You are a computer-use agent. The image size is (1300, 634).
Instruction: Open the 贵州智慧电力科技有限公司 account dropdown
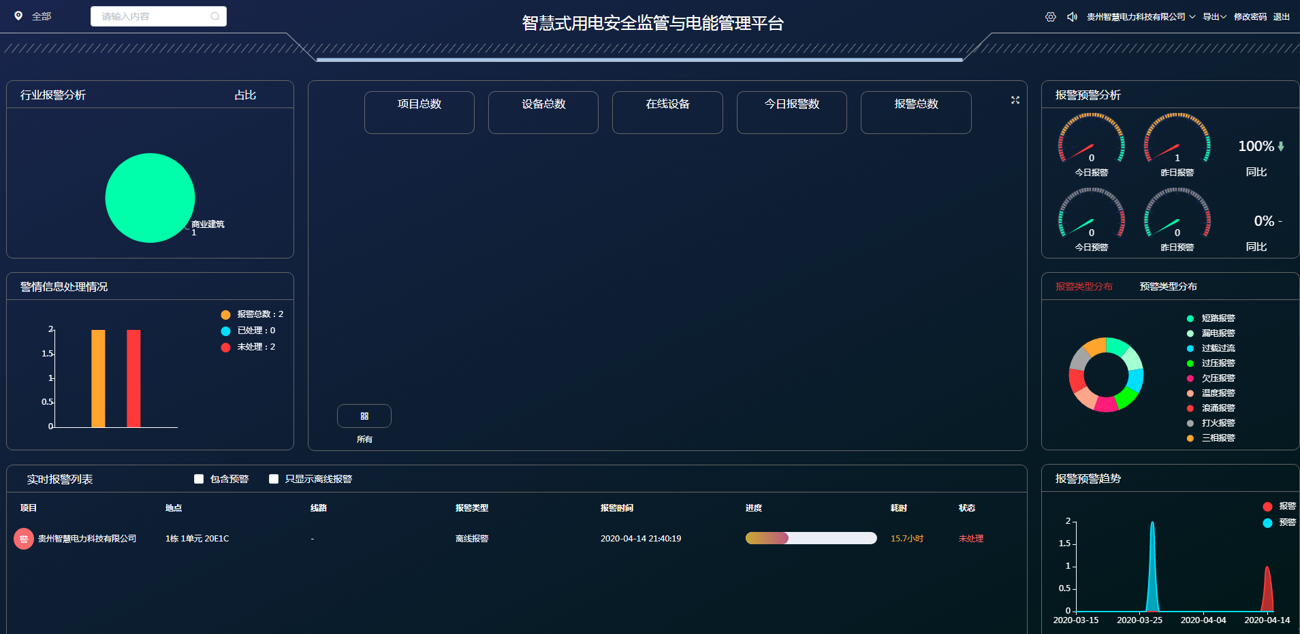(1141, 17)
